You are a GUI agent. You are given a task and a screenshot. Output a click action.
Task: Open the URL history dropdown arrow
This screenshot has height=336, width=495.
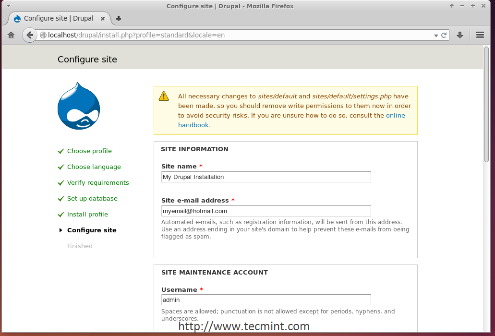coord(435,36)
